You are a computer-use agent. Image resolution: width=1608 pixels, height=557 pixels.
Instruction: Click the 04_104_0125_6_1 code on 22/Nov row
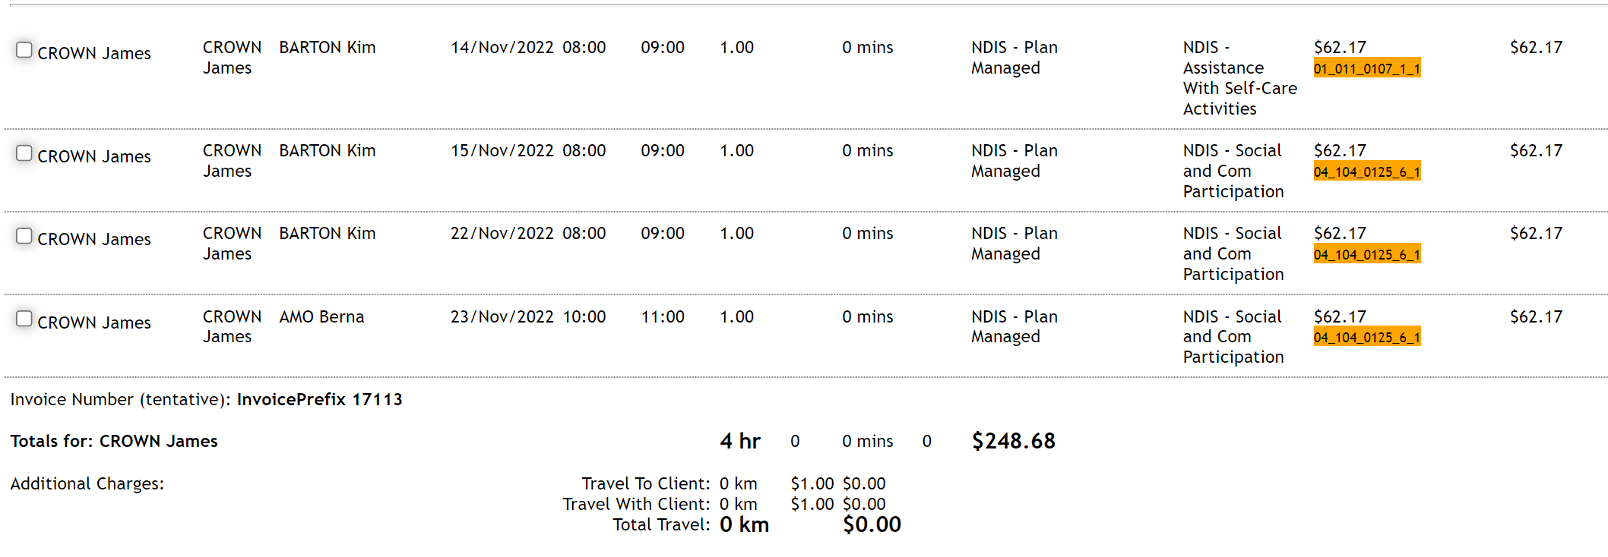[1366, 255]
